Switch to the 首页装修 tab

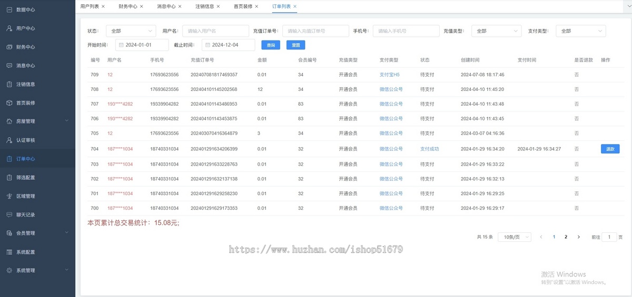coord(243,6)
